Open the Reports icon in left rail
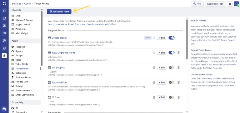Image resolution: width=240 pixels, height=113 pixels. tap(4, 48)
